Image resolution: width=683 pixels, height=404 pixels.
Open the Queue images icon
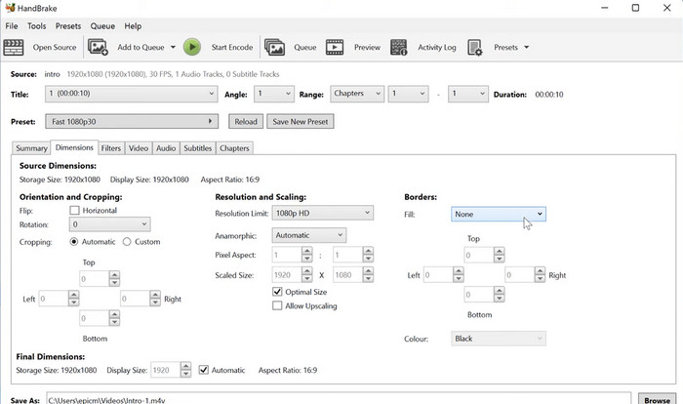[x=274, y=47]
